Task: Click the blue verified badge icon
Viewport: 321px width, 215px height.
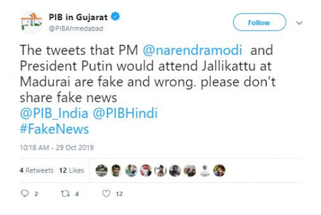Action: pyautogui.click(x=115, y=16)
